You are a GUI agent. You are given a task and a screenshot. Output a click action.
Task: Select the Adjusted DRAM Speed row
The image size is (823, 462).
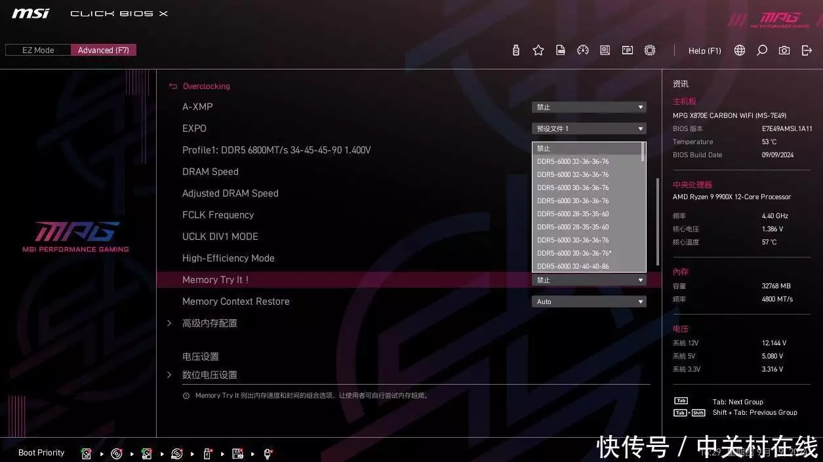[230, 193]
